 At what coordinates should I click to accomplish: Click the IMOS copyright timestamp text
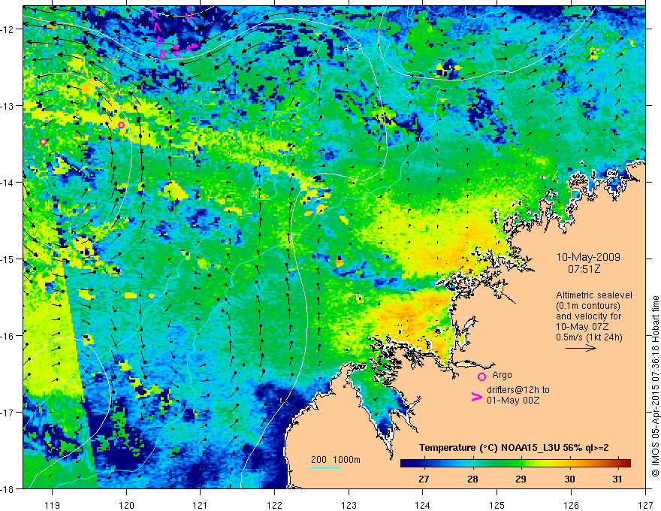(655, 386)
